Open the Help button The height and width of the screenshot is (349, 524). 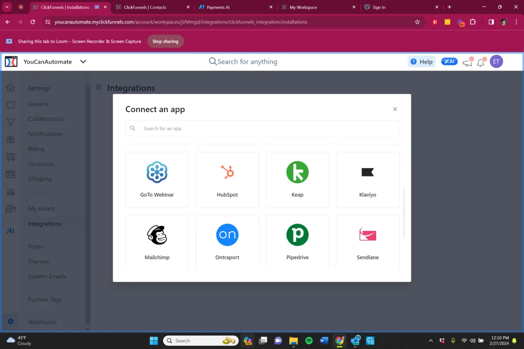coord(421,62)
